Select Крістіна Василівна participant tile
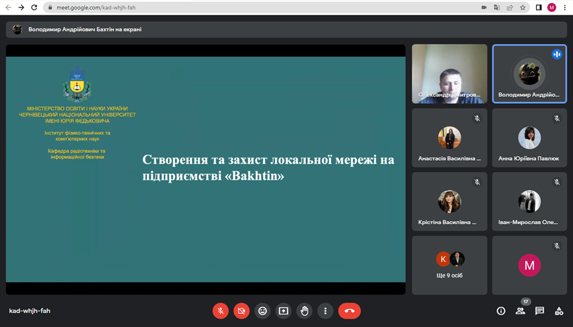This screenshot has width=573, height=327. (449, 202)
